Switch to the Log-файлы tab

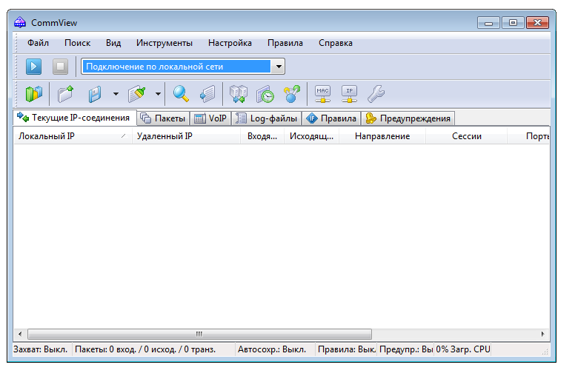267,118
